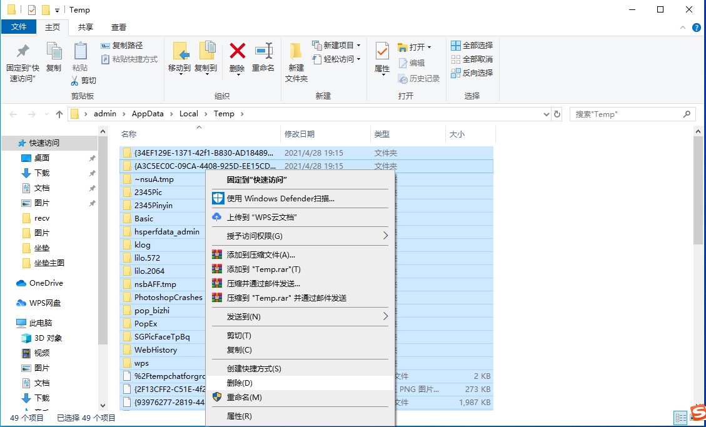
Task: Click the Cut (剪切) scissors icon
Action: tap(74, 81)
